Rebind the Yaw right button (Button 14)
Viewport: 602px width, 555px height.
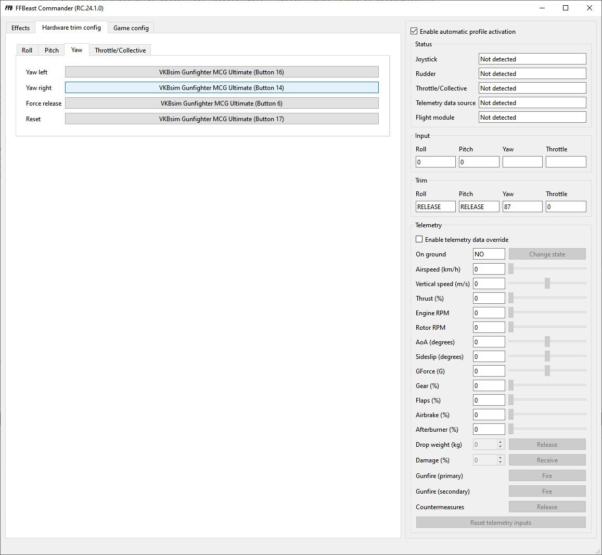[222, 87]
